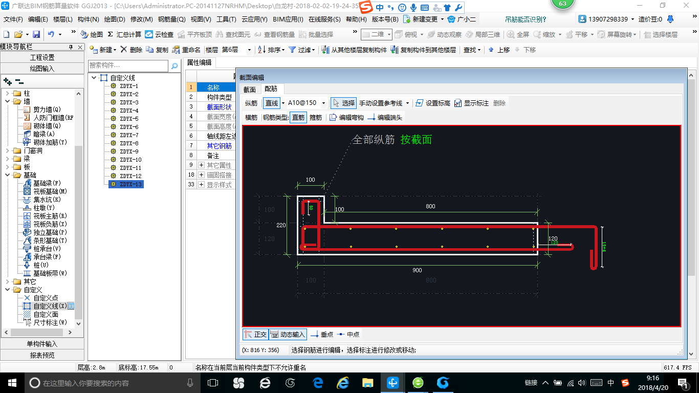Expand the 柱 tree node
Viewport: 699px width, 393px height.
point(8,93)
